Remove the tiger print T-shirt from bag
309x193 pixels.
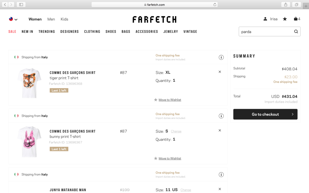(220, 72)
